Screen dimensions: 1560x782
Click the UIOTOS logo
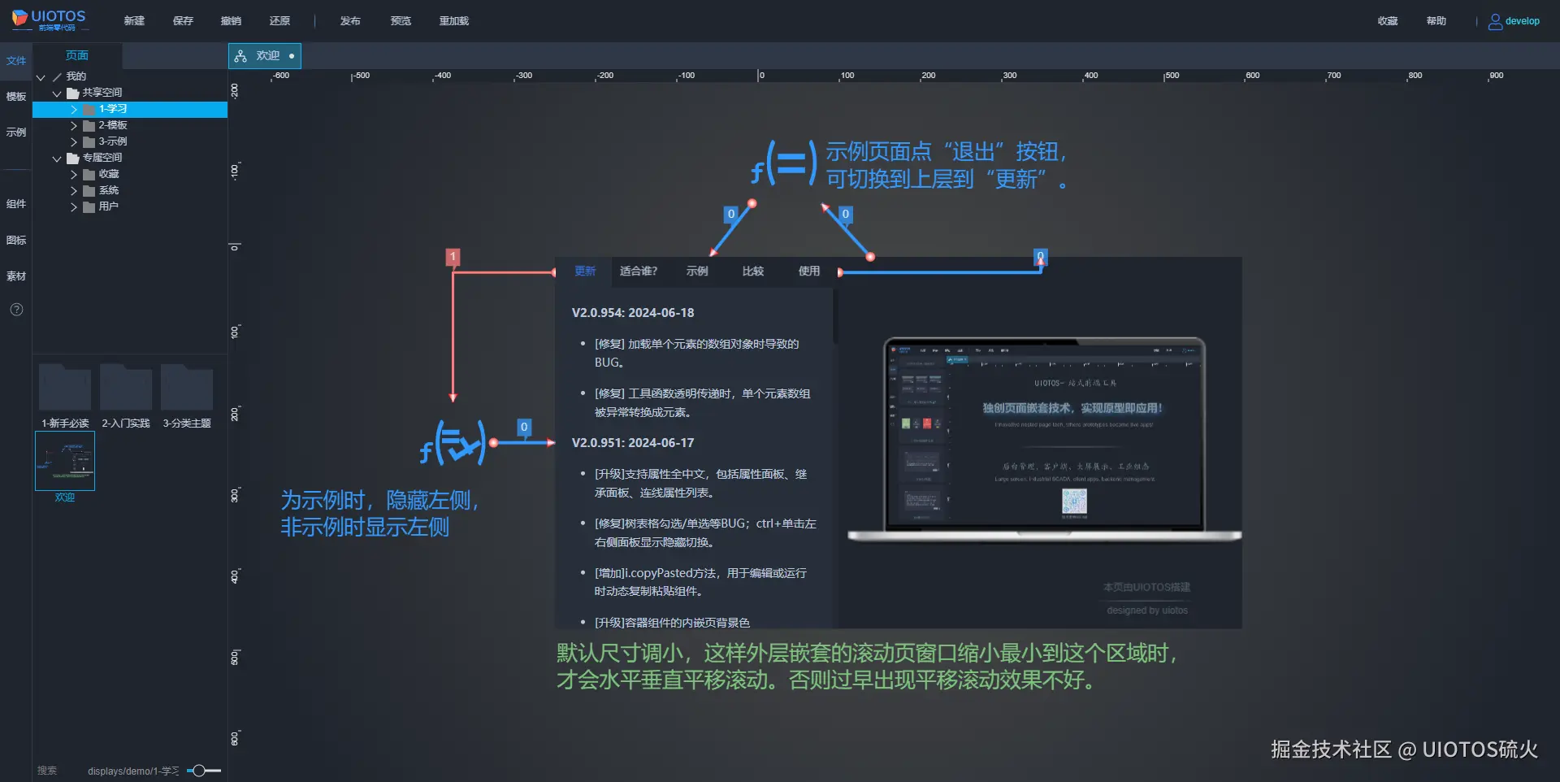click(x=49, y=20)
